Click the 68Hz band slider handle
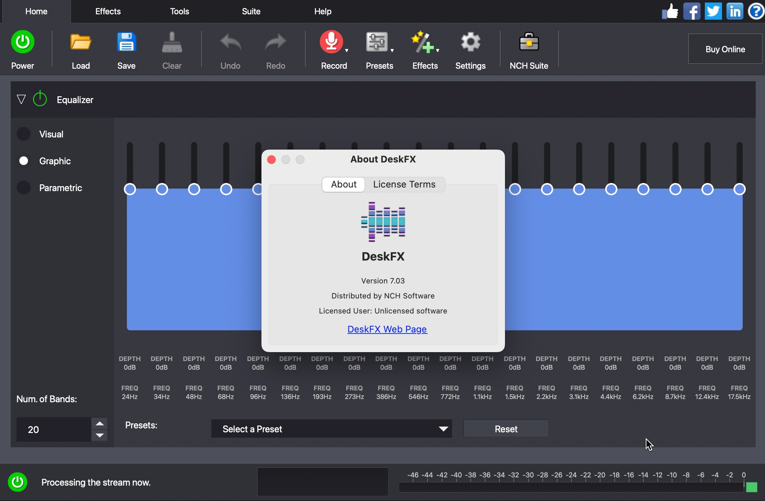This screenshot has height=501, width=765. [x=226, y=189]
